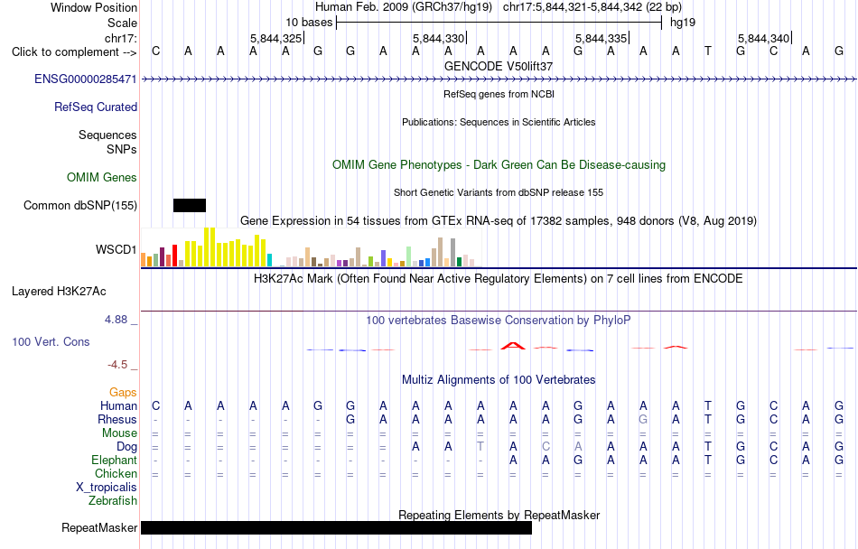The width and height of the screenshot is (858, 549).
Task: Click the chr17:5,844,321-5,844,342 position text
Action: pos(592,7)
